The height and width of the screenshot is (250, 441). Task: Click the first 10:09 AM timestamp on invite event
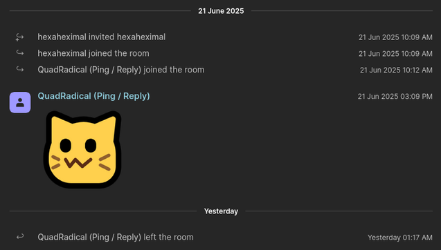(x=395, y=37)
